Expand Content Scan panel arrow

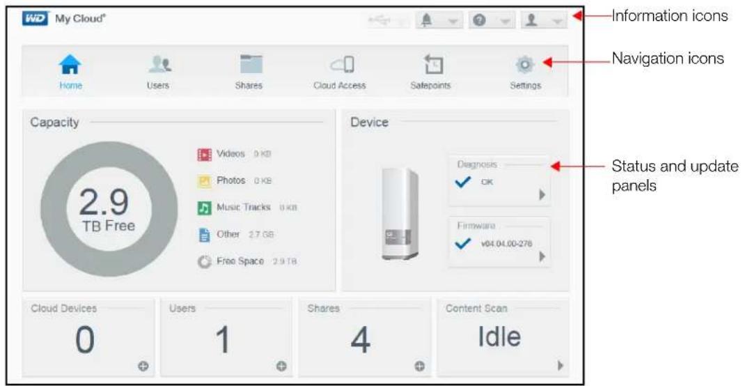click(561, 365)
